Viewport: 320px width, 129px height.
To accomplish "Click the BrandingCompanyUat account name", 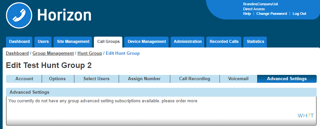I will 260,4.
